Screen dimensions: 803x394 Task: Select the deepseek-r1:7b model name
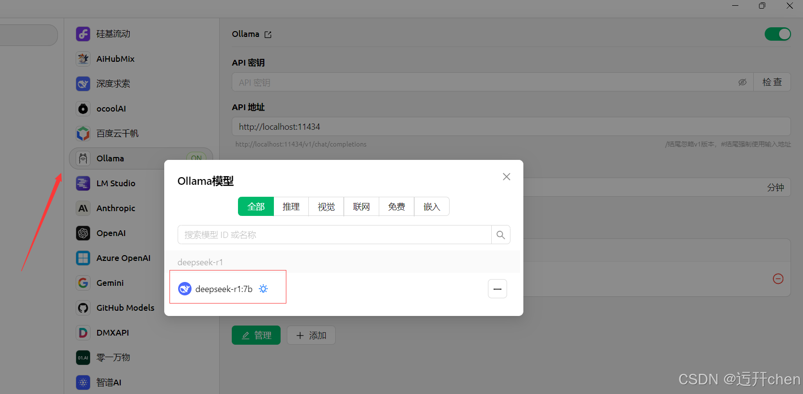(x=224, y=289)
